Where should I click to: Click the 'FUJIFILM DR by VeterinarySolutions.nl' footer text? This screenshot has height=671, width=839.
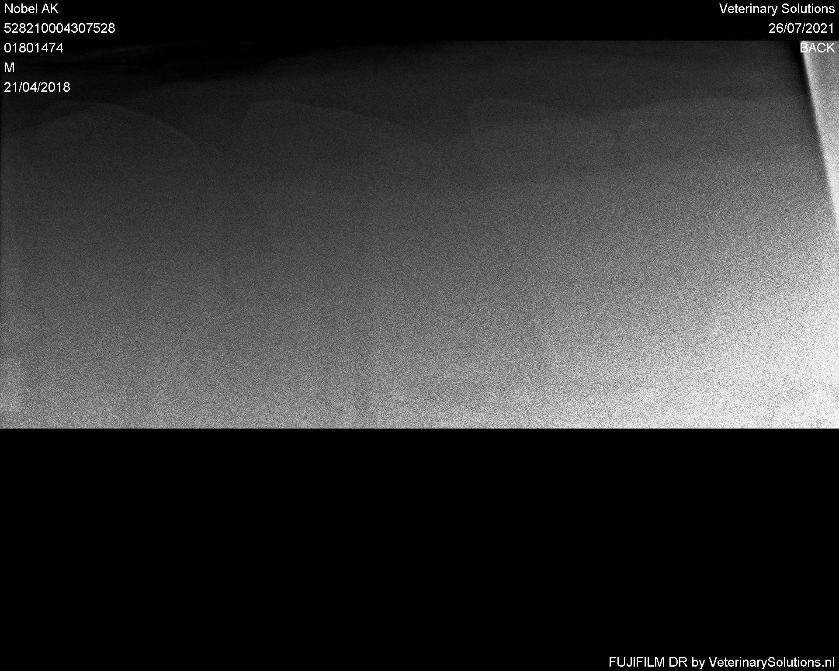[721, 662]
